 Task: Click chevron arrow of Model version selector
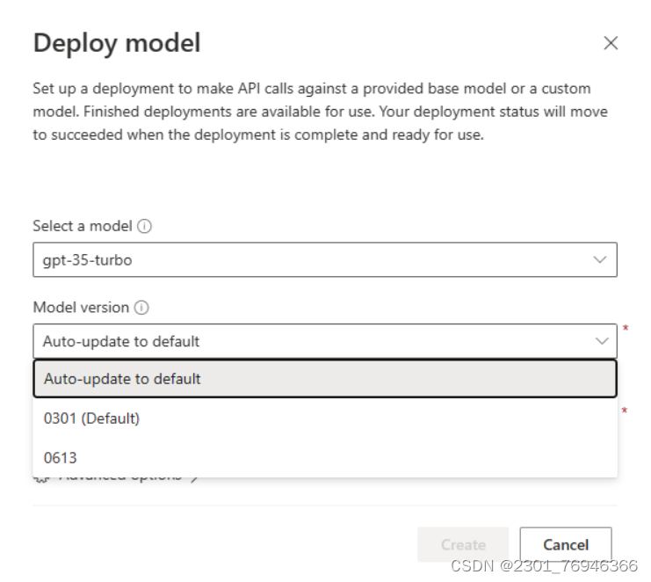[602, 341]
